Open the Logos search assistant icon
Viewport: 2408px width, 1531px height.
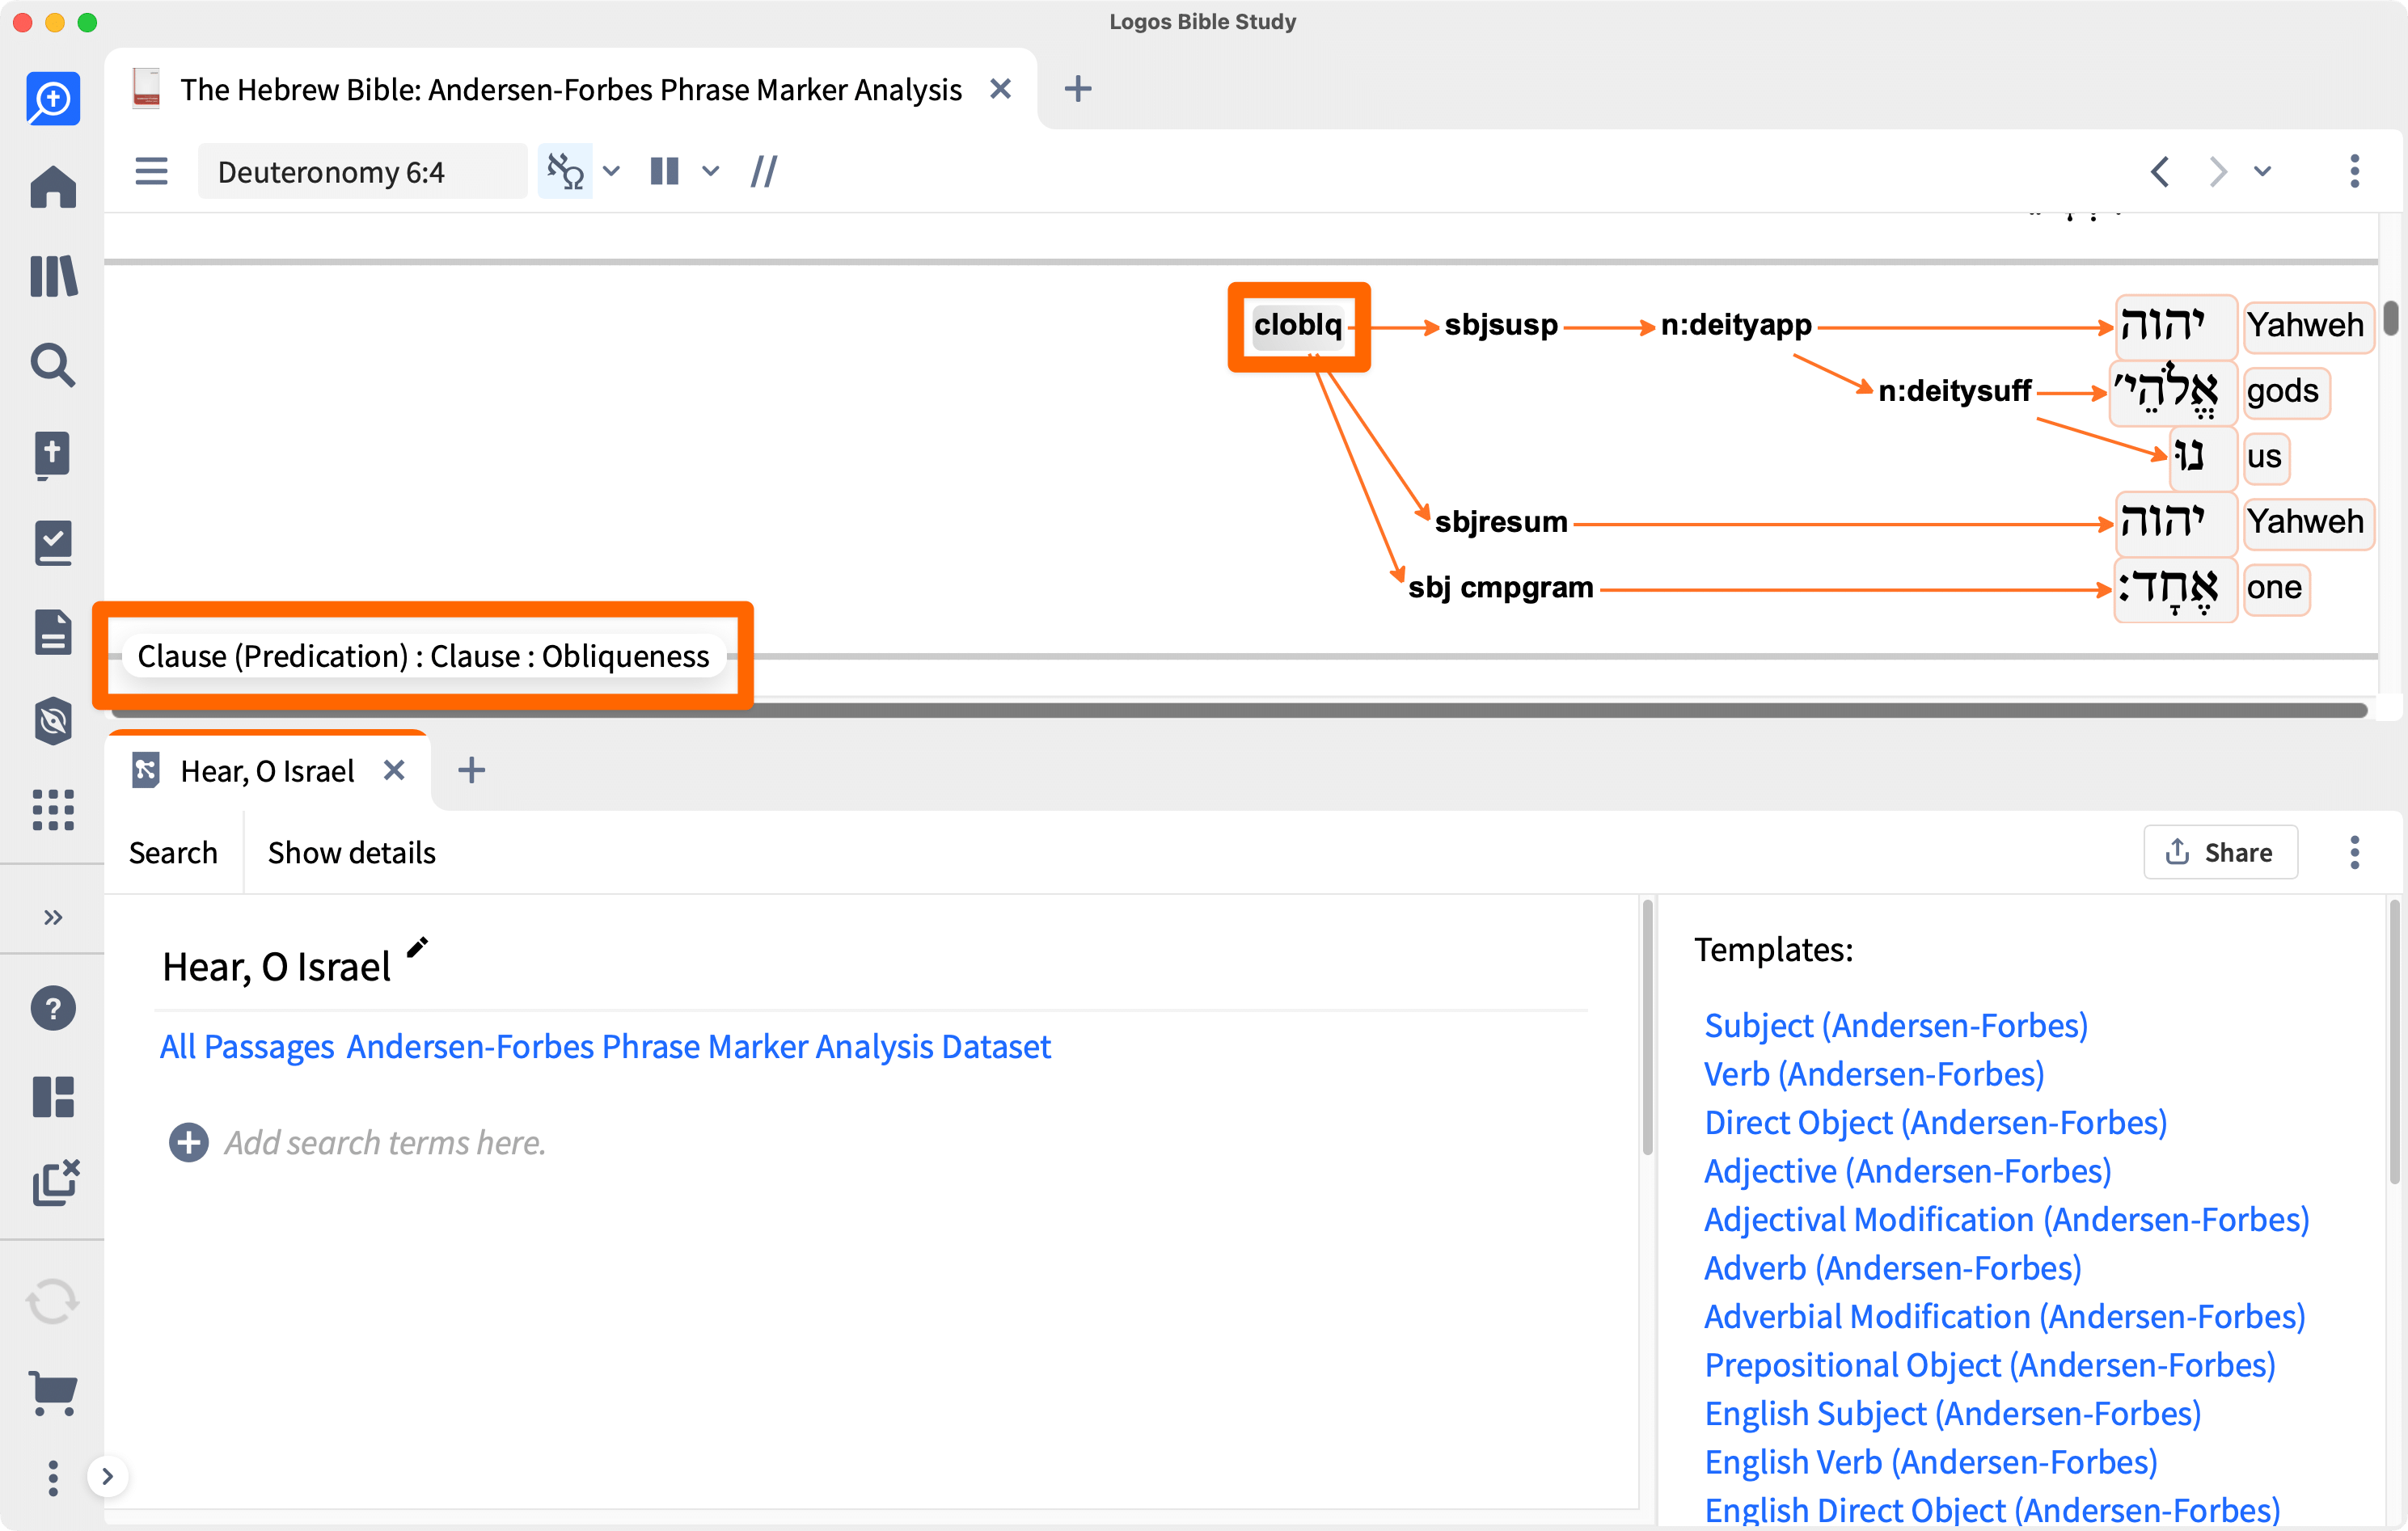53,99
